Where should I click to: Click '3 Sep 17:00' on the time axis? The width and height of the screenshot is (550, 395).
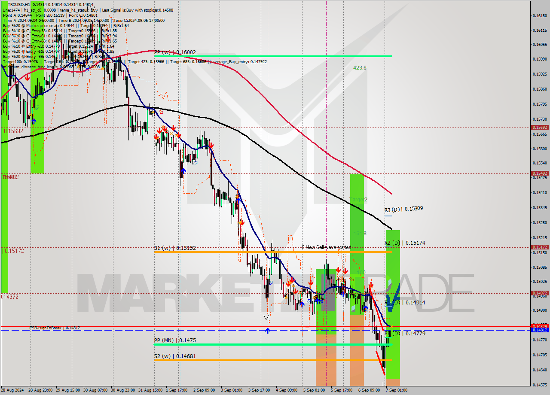click(259, 390)
